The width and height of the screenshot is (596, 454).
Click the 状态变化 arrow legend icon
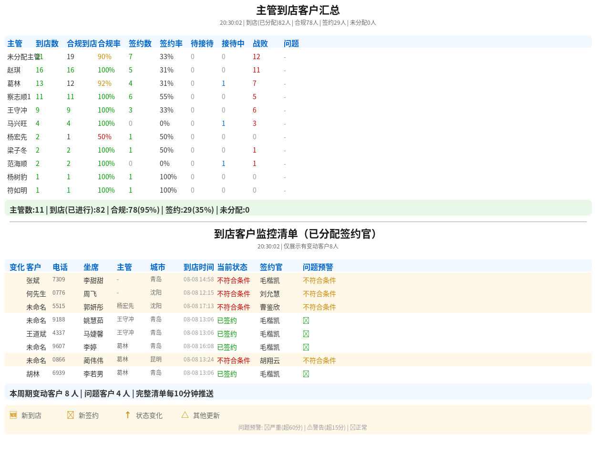[128, 415]
